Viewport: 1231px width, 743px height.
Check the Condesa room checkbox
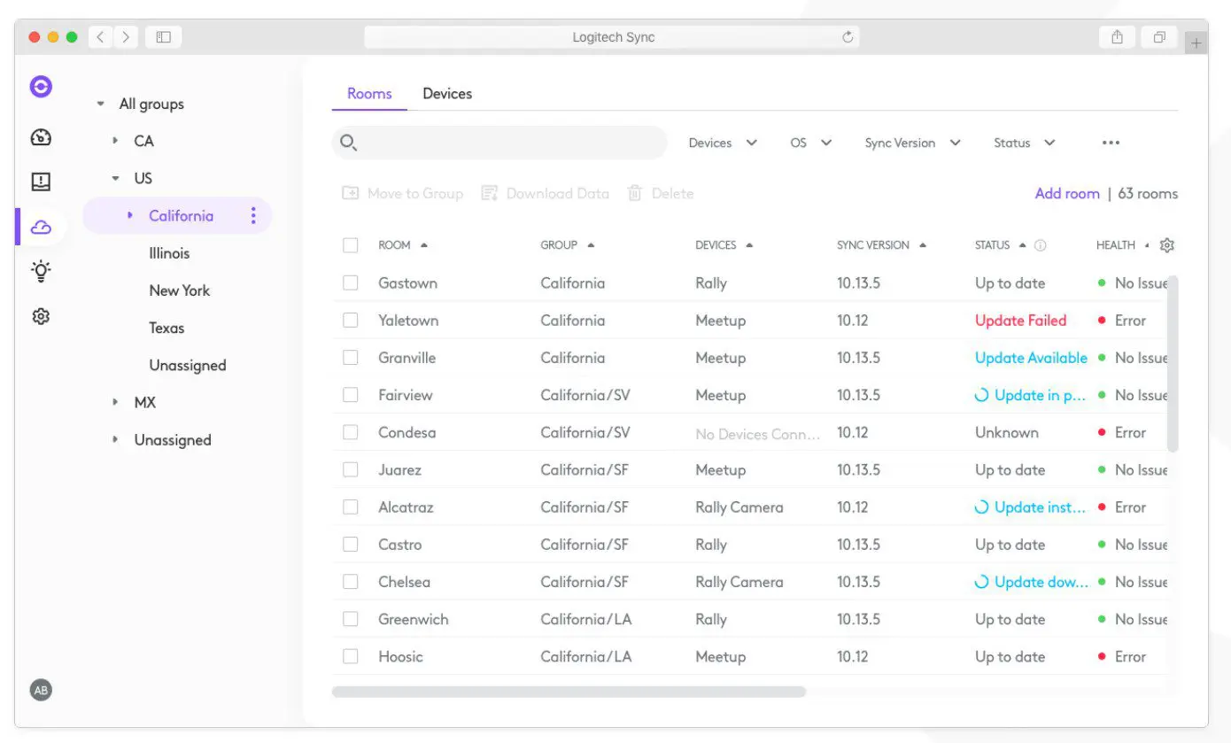click(x=351, y=432)
